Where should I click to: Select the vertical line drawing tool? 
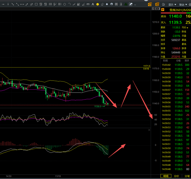[8, 4]
